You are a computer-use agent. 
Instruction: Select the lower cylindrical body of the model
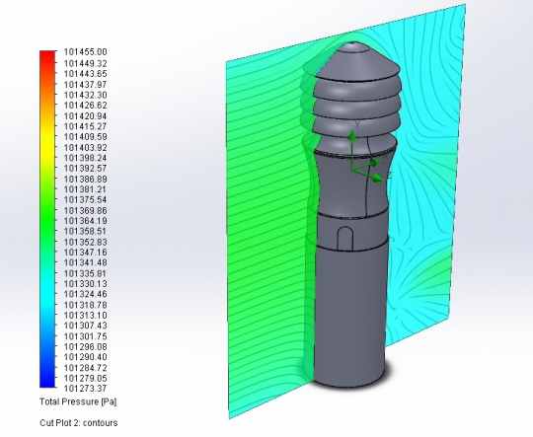(x=350, y=316)
